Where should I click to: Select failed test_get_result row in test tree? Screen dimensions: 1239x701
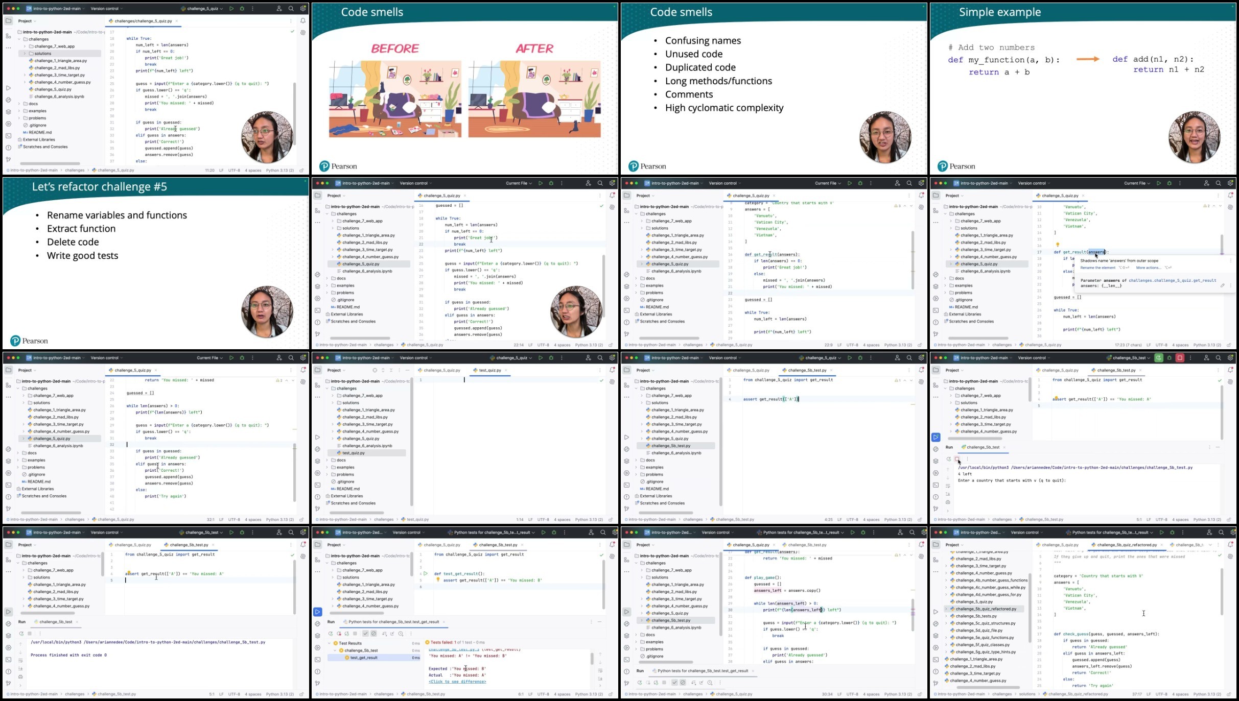[364, 658]
